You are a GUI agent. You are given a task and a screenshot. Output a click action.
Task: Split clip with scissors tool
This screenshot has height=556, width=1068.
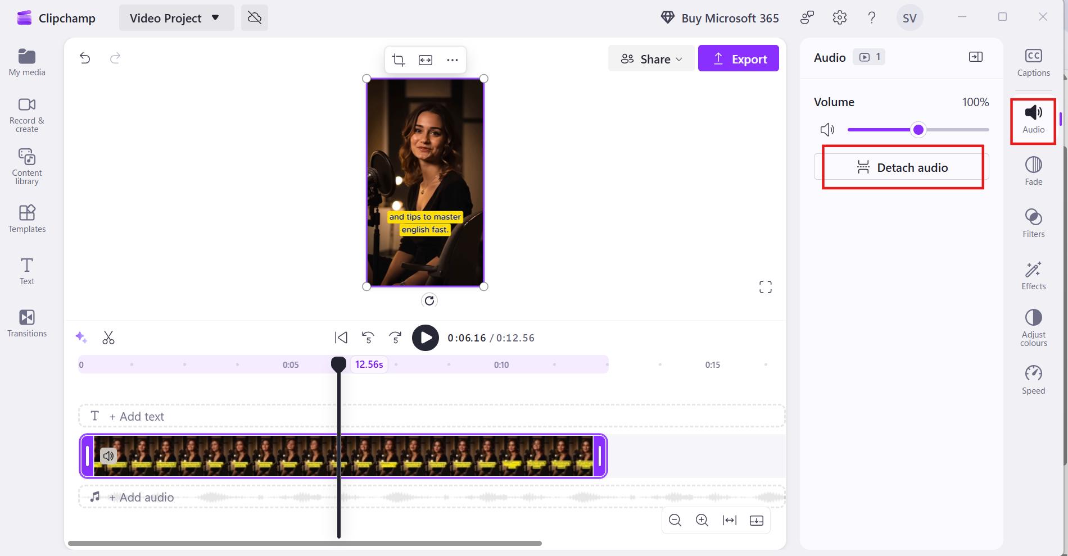point(108,338)
